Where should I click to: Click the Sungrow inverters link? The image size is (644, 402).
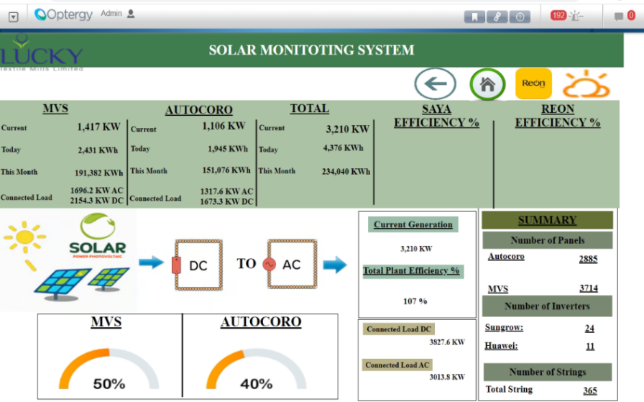(504, 328)
